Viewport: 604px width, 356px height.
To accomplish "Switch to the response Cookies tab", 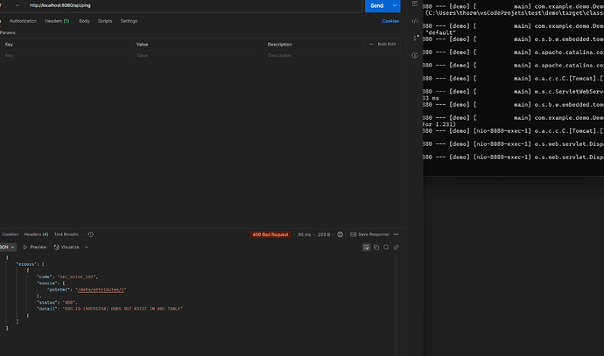I will pos(10,234).
